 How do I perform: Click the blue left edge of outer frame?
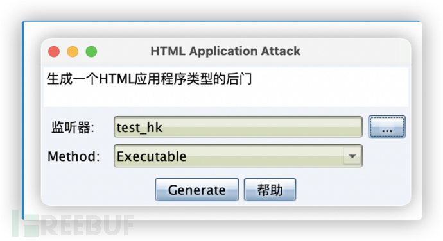click(23, 119)
